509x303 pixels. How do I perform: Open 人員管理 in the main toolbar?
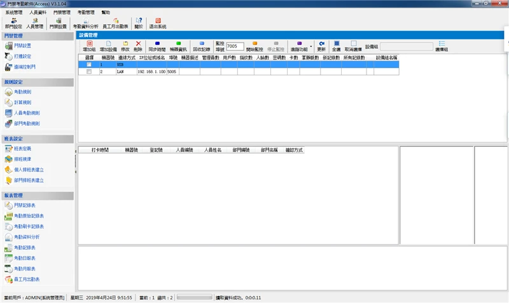[x=35, y=24]
